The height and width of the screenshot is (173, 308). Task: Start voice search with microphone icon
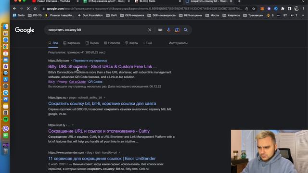(168, 30)
